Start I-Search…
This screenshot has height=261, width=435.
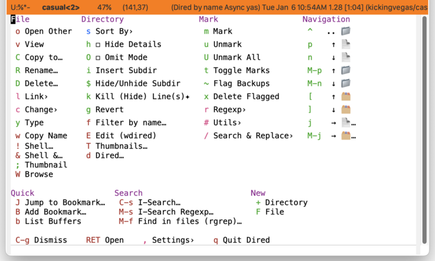(159, 202)
